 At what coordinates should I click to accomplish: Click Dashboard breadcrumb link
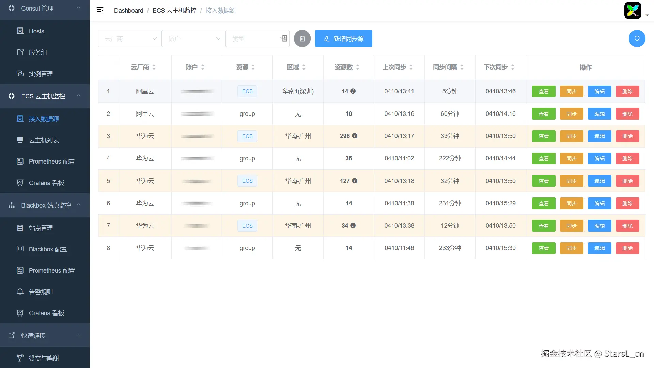click(x=128, y=11)
